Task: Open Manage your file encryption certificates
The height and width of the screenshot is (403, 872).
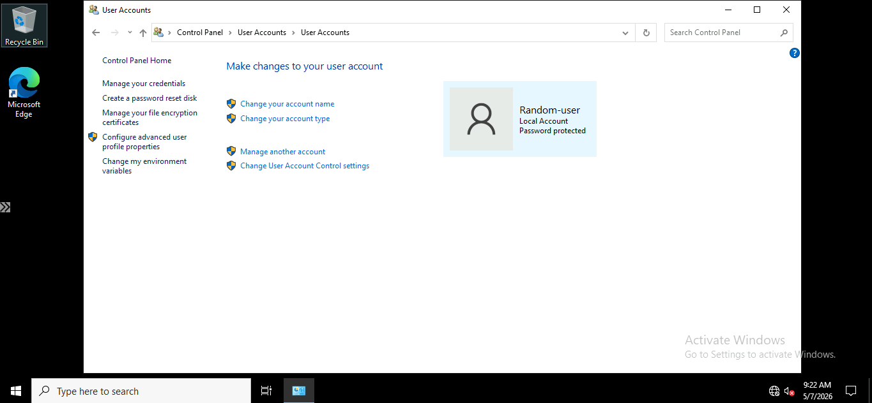Action: point(149,117)
